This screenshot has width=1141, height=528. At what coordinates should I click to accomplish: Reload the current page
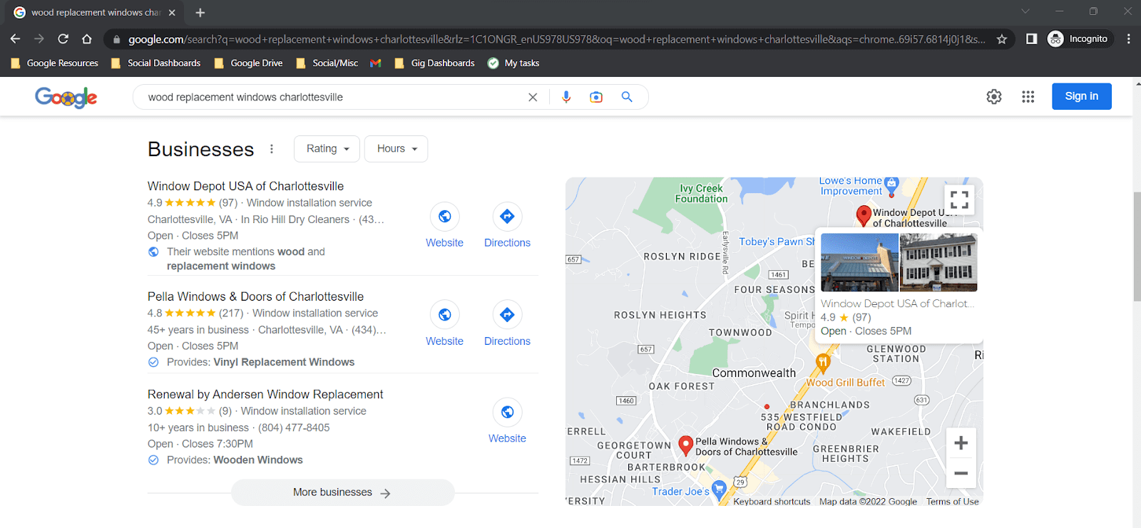tap(63, 39)
